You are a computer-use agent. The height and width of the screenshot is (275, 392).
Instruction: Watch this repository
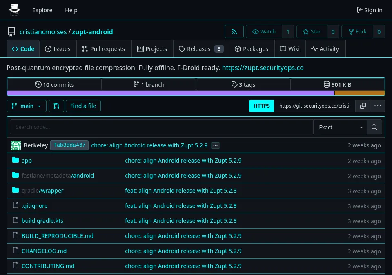point(264,32)
